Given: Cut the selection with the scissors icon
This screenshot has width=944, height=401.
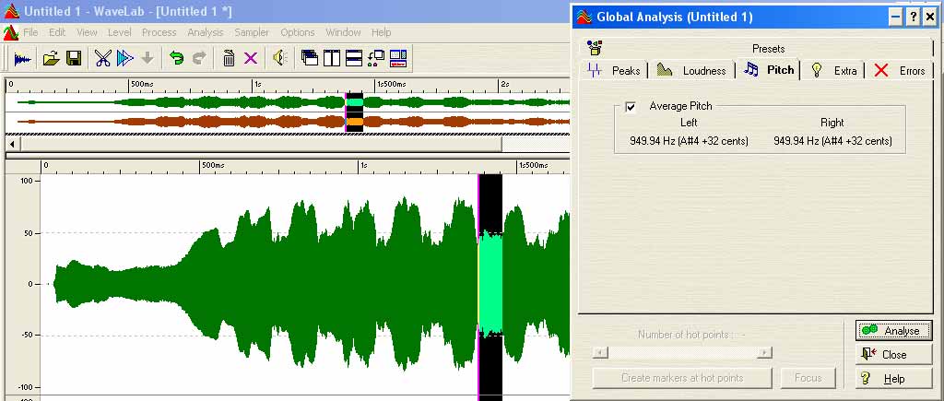Looking at the screenshot, I should [x=102, y=58].
